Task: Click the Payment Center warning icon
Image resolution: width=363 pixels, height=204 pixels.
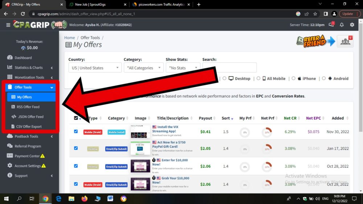Action: pos(42,156)
